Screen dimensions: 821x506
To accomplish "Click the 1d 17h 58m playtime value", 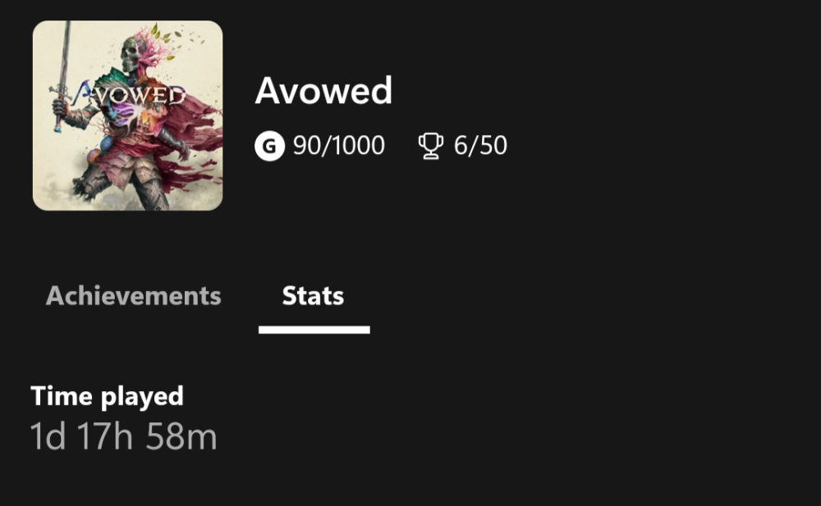I will click(124, 437).
